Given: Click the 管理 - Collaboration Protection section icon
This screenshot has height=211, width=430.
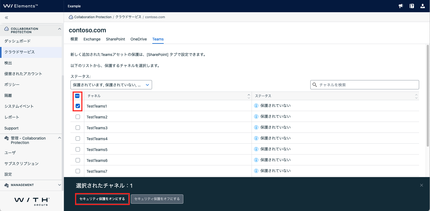Looking at the screenshot, I should click(7, 138).
